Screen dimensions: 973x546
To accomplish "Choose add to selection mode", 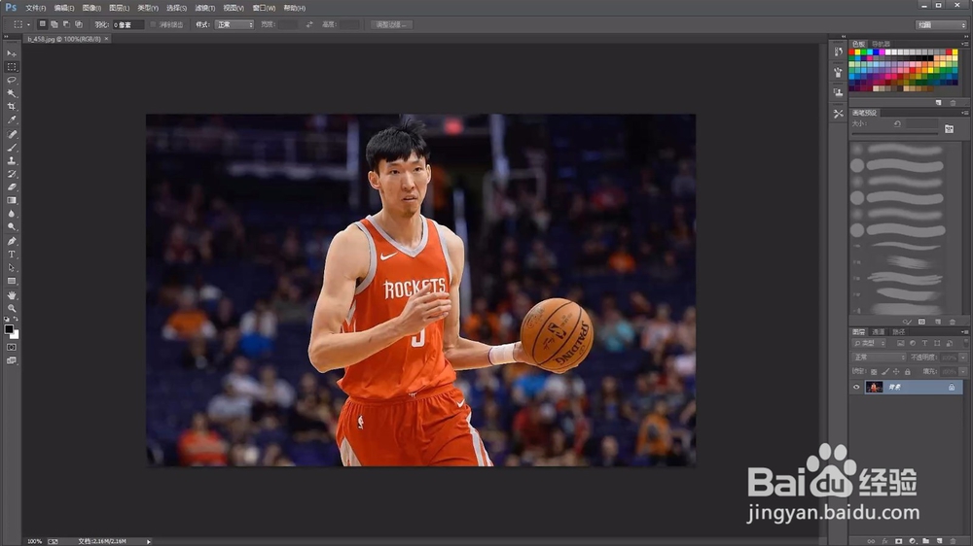I will [x=54, y=25].
